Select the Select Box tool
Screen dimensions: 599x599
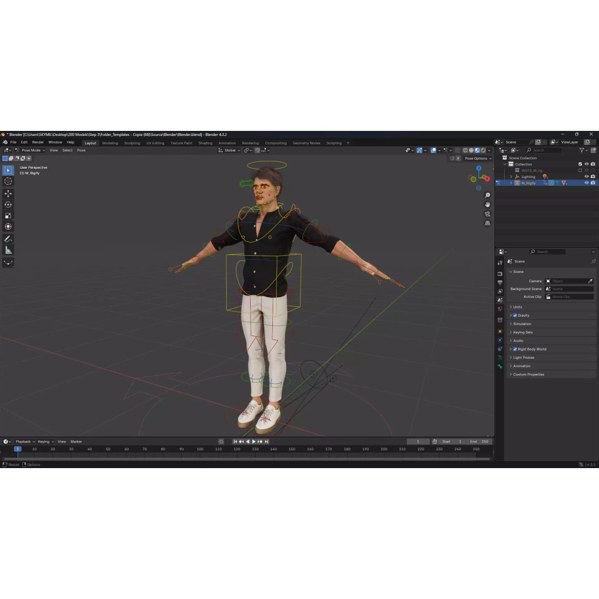(8, 170)
